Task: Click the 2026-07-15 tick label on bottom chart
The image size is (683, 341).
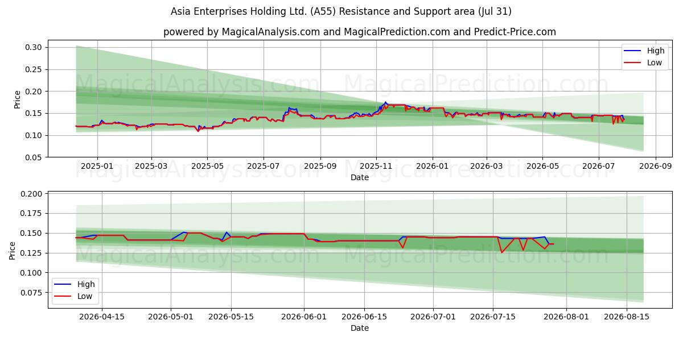Action: tap(493, 317)
